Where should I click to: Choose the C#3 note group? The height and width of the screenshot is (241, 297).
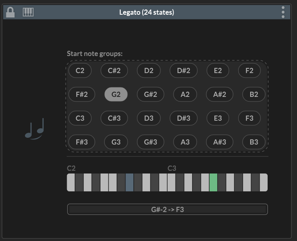tap(114, 118)
